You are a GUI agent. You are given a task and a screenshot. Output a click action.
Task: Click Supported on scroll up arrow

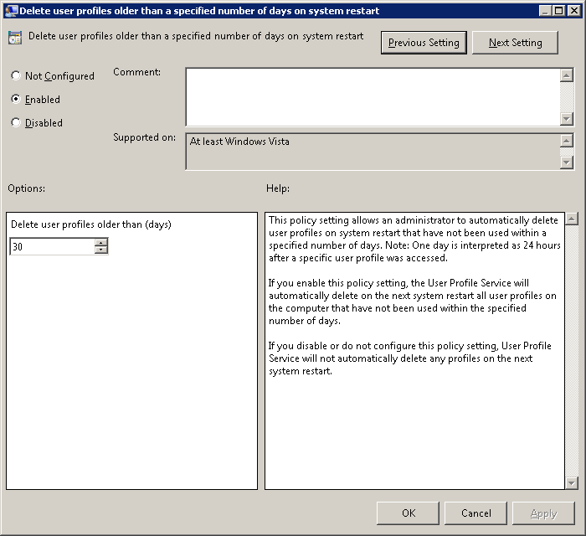pos(567,141)
